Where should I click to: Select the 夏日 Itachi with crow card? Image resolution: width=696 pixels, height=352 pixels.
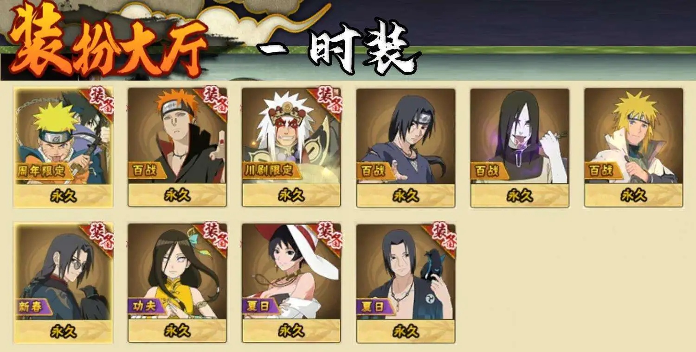(x=406, y=283)
